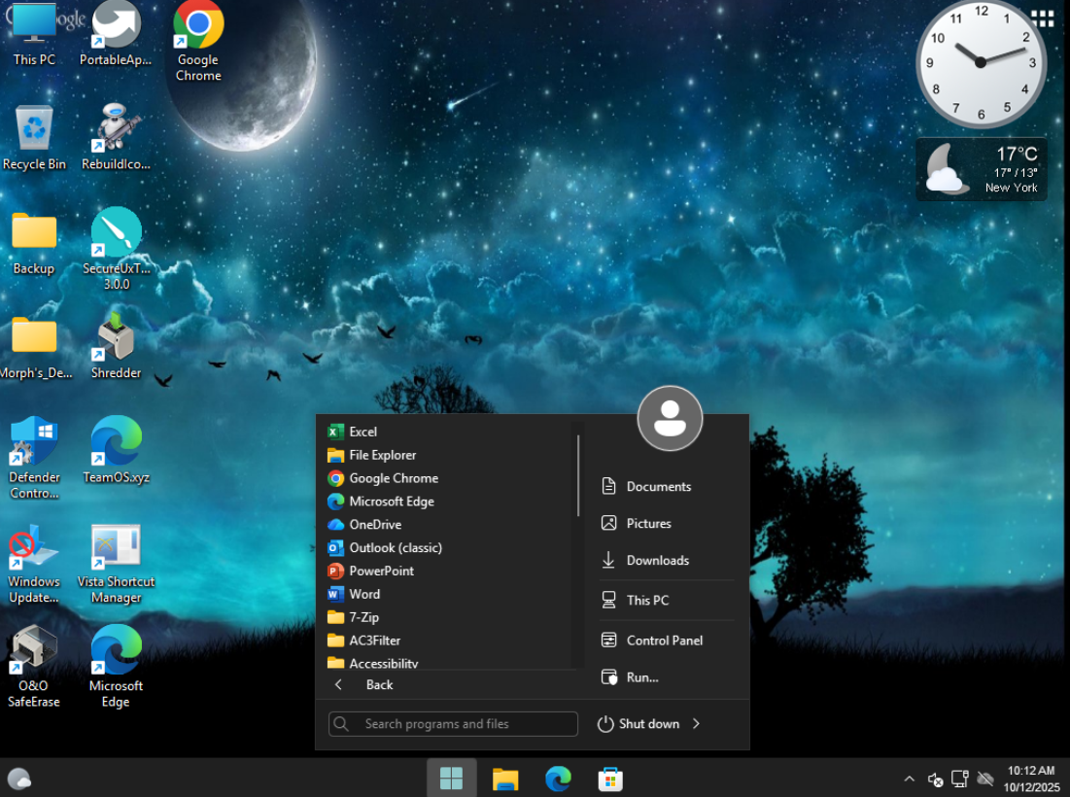
Task: Expand the AC3Filter program folder
Action: tap(374, 641)
